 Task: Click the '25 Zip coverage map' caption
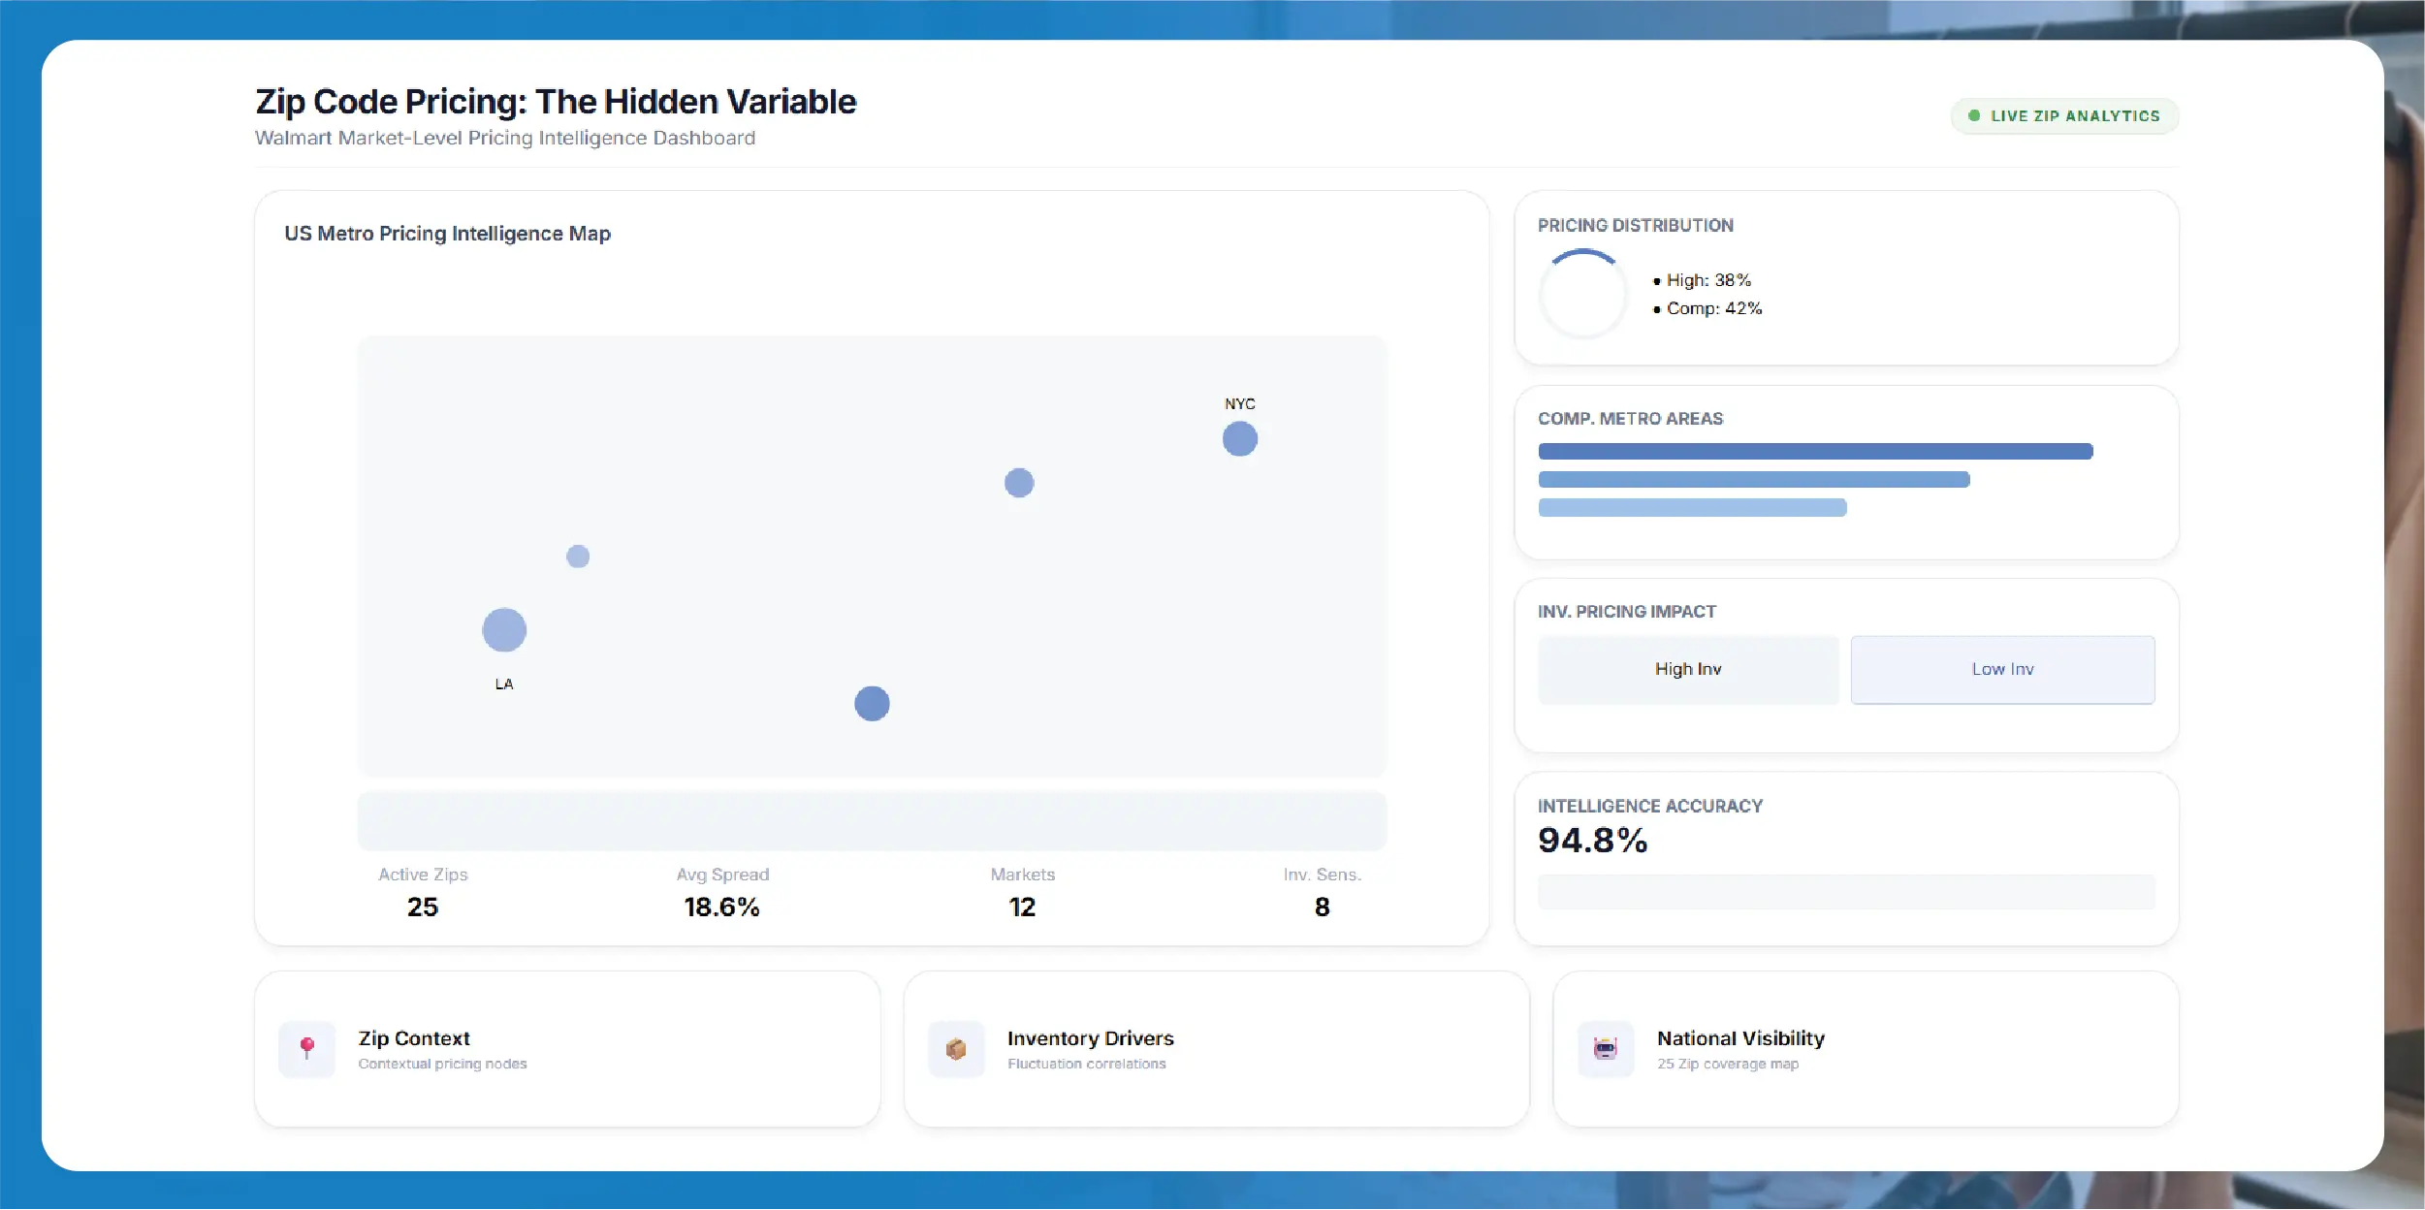coord(1728,1064)
